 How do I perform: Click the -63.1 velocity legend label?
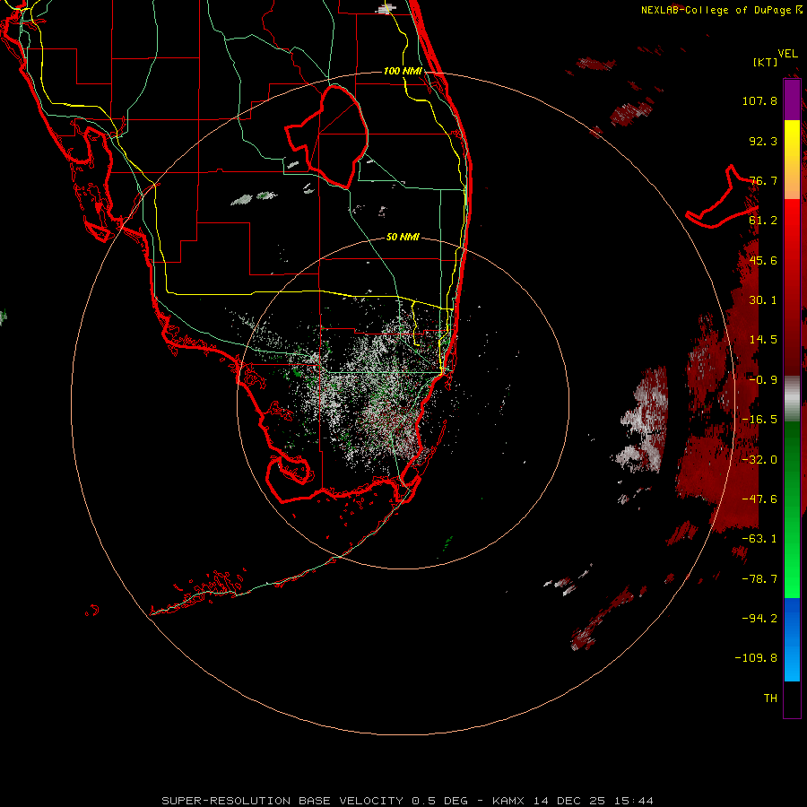point(759,539)
